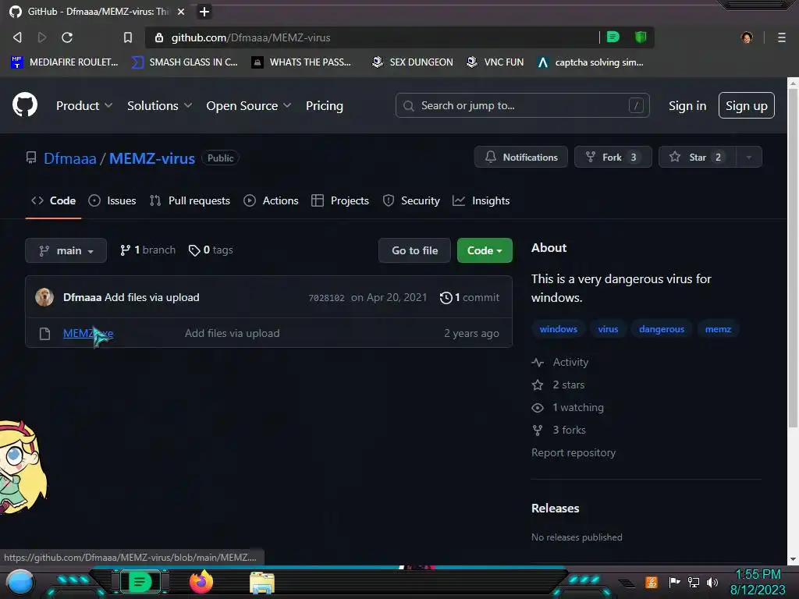Click the branch icon next to 1 branch
This screenshot has width=799, height=599.
(x=125, y=250)
